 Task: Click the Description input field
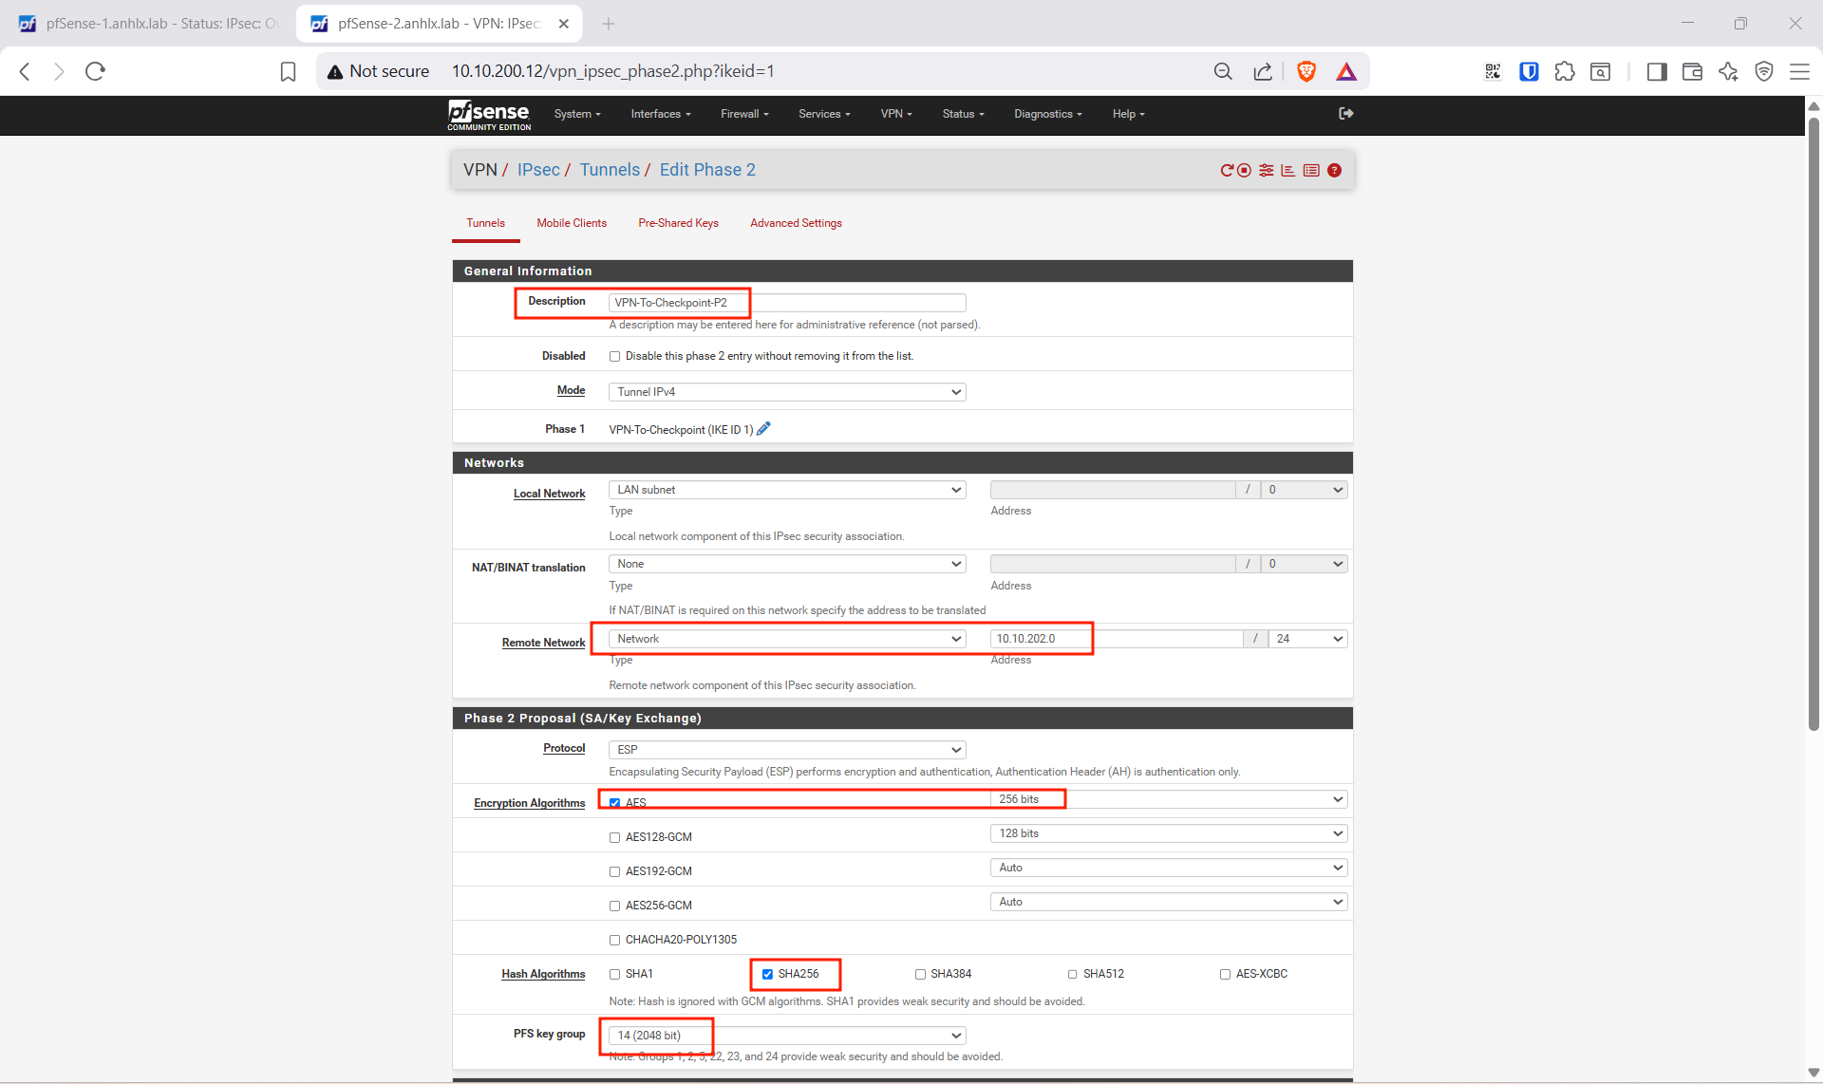point(787,303)
